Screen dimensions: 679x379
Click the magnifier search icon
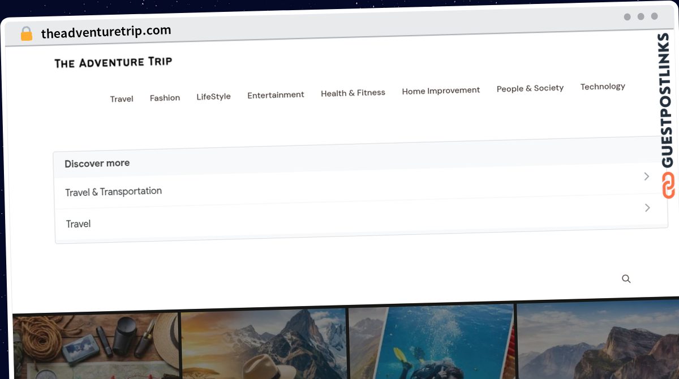tap(626, 279)
